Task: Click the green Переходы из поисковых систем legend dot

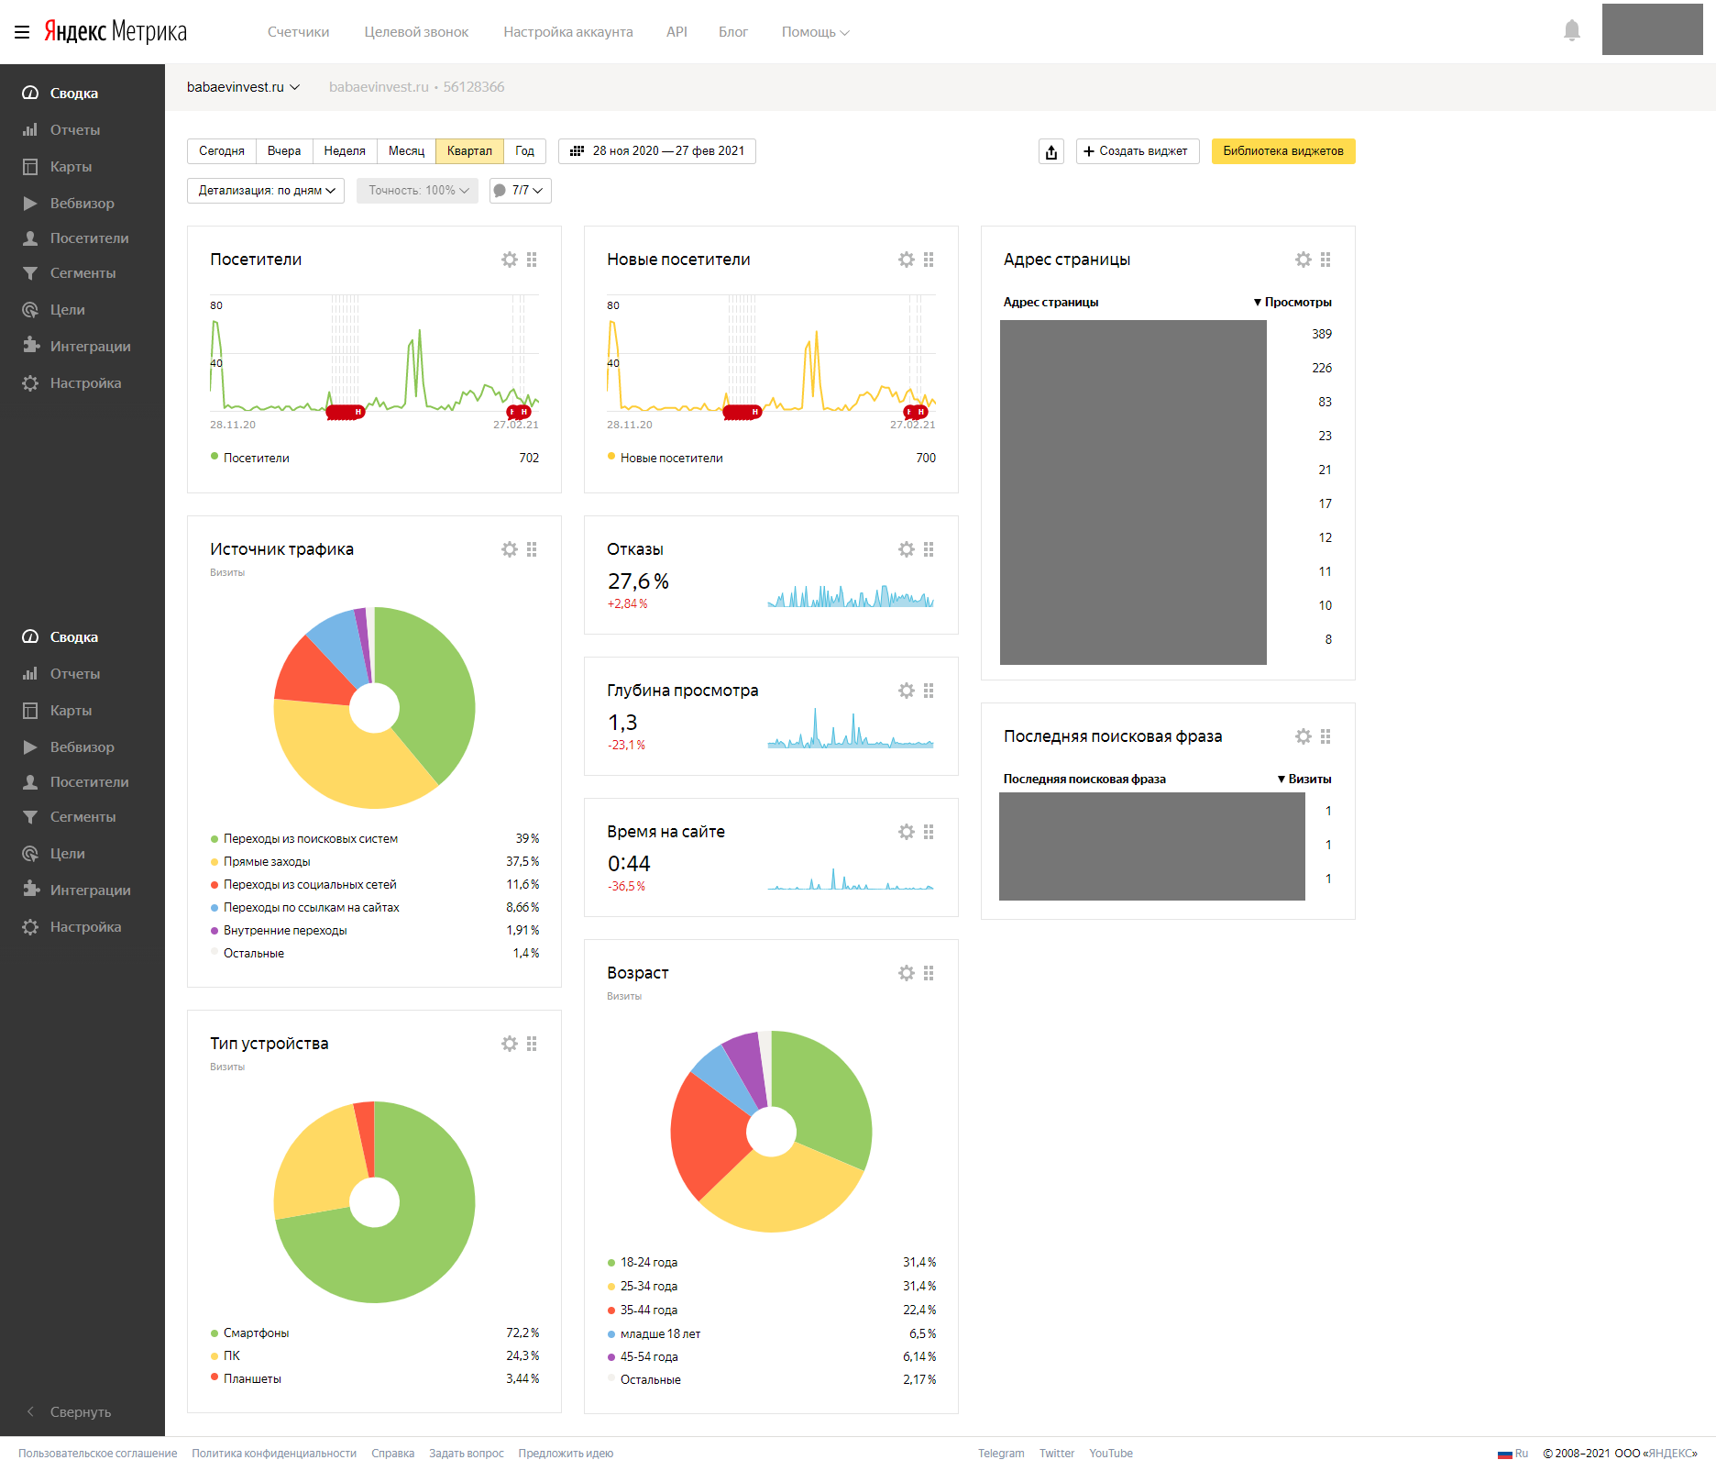Action: (x=214, y=839)
